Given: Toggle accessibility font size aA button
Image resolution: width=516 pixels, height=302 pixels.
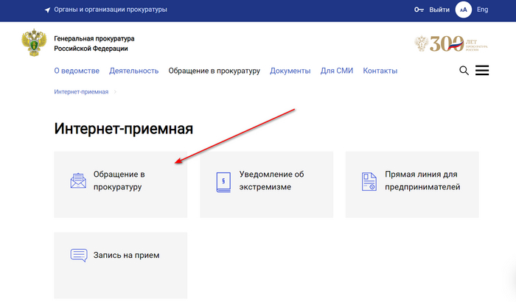Looking at the screenshot, I should point(463,10).
